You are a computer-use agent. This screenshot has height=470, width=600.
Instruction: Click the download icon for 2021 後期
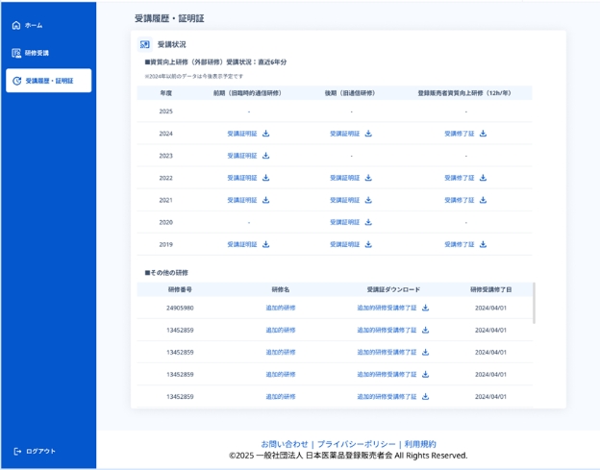tap(368, 200)
